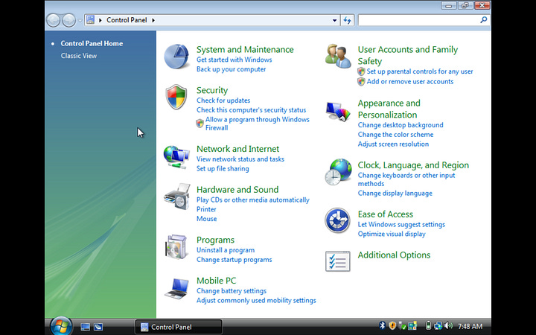Click the Security shield category icon
The height and width of the screenshot is (335, 536).
pyautogui.click(x=176, y=97)
